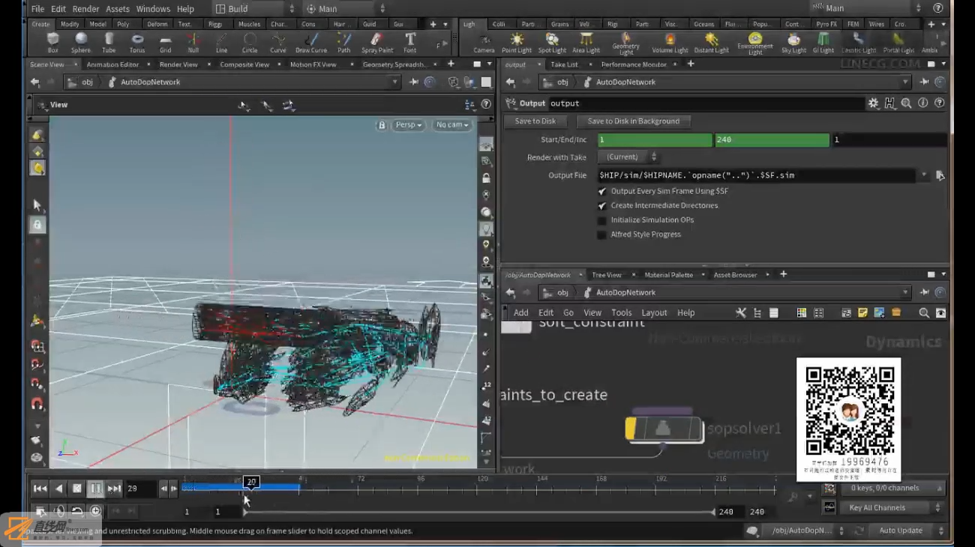975x547 pixels.
Task: Select the Path shelf tool
Action: click(x=344, y=42)
